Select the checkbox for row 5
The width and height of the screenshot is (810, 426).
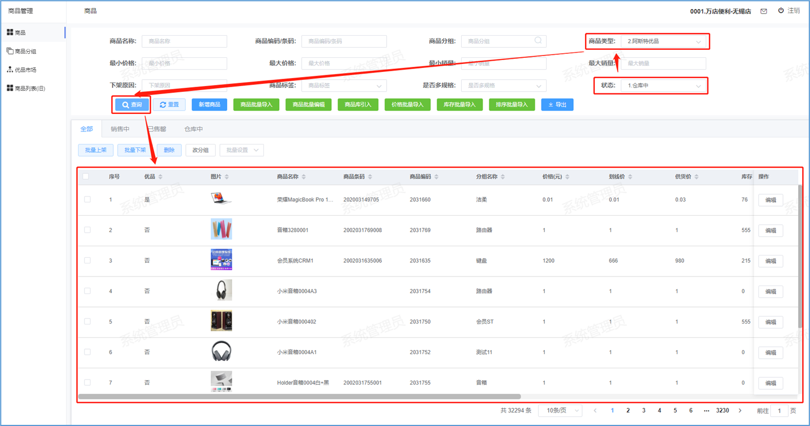(87, 322)
